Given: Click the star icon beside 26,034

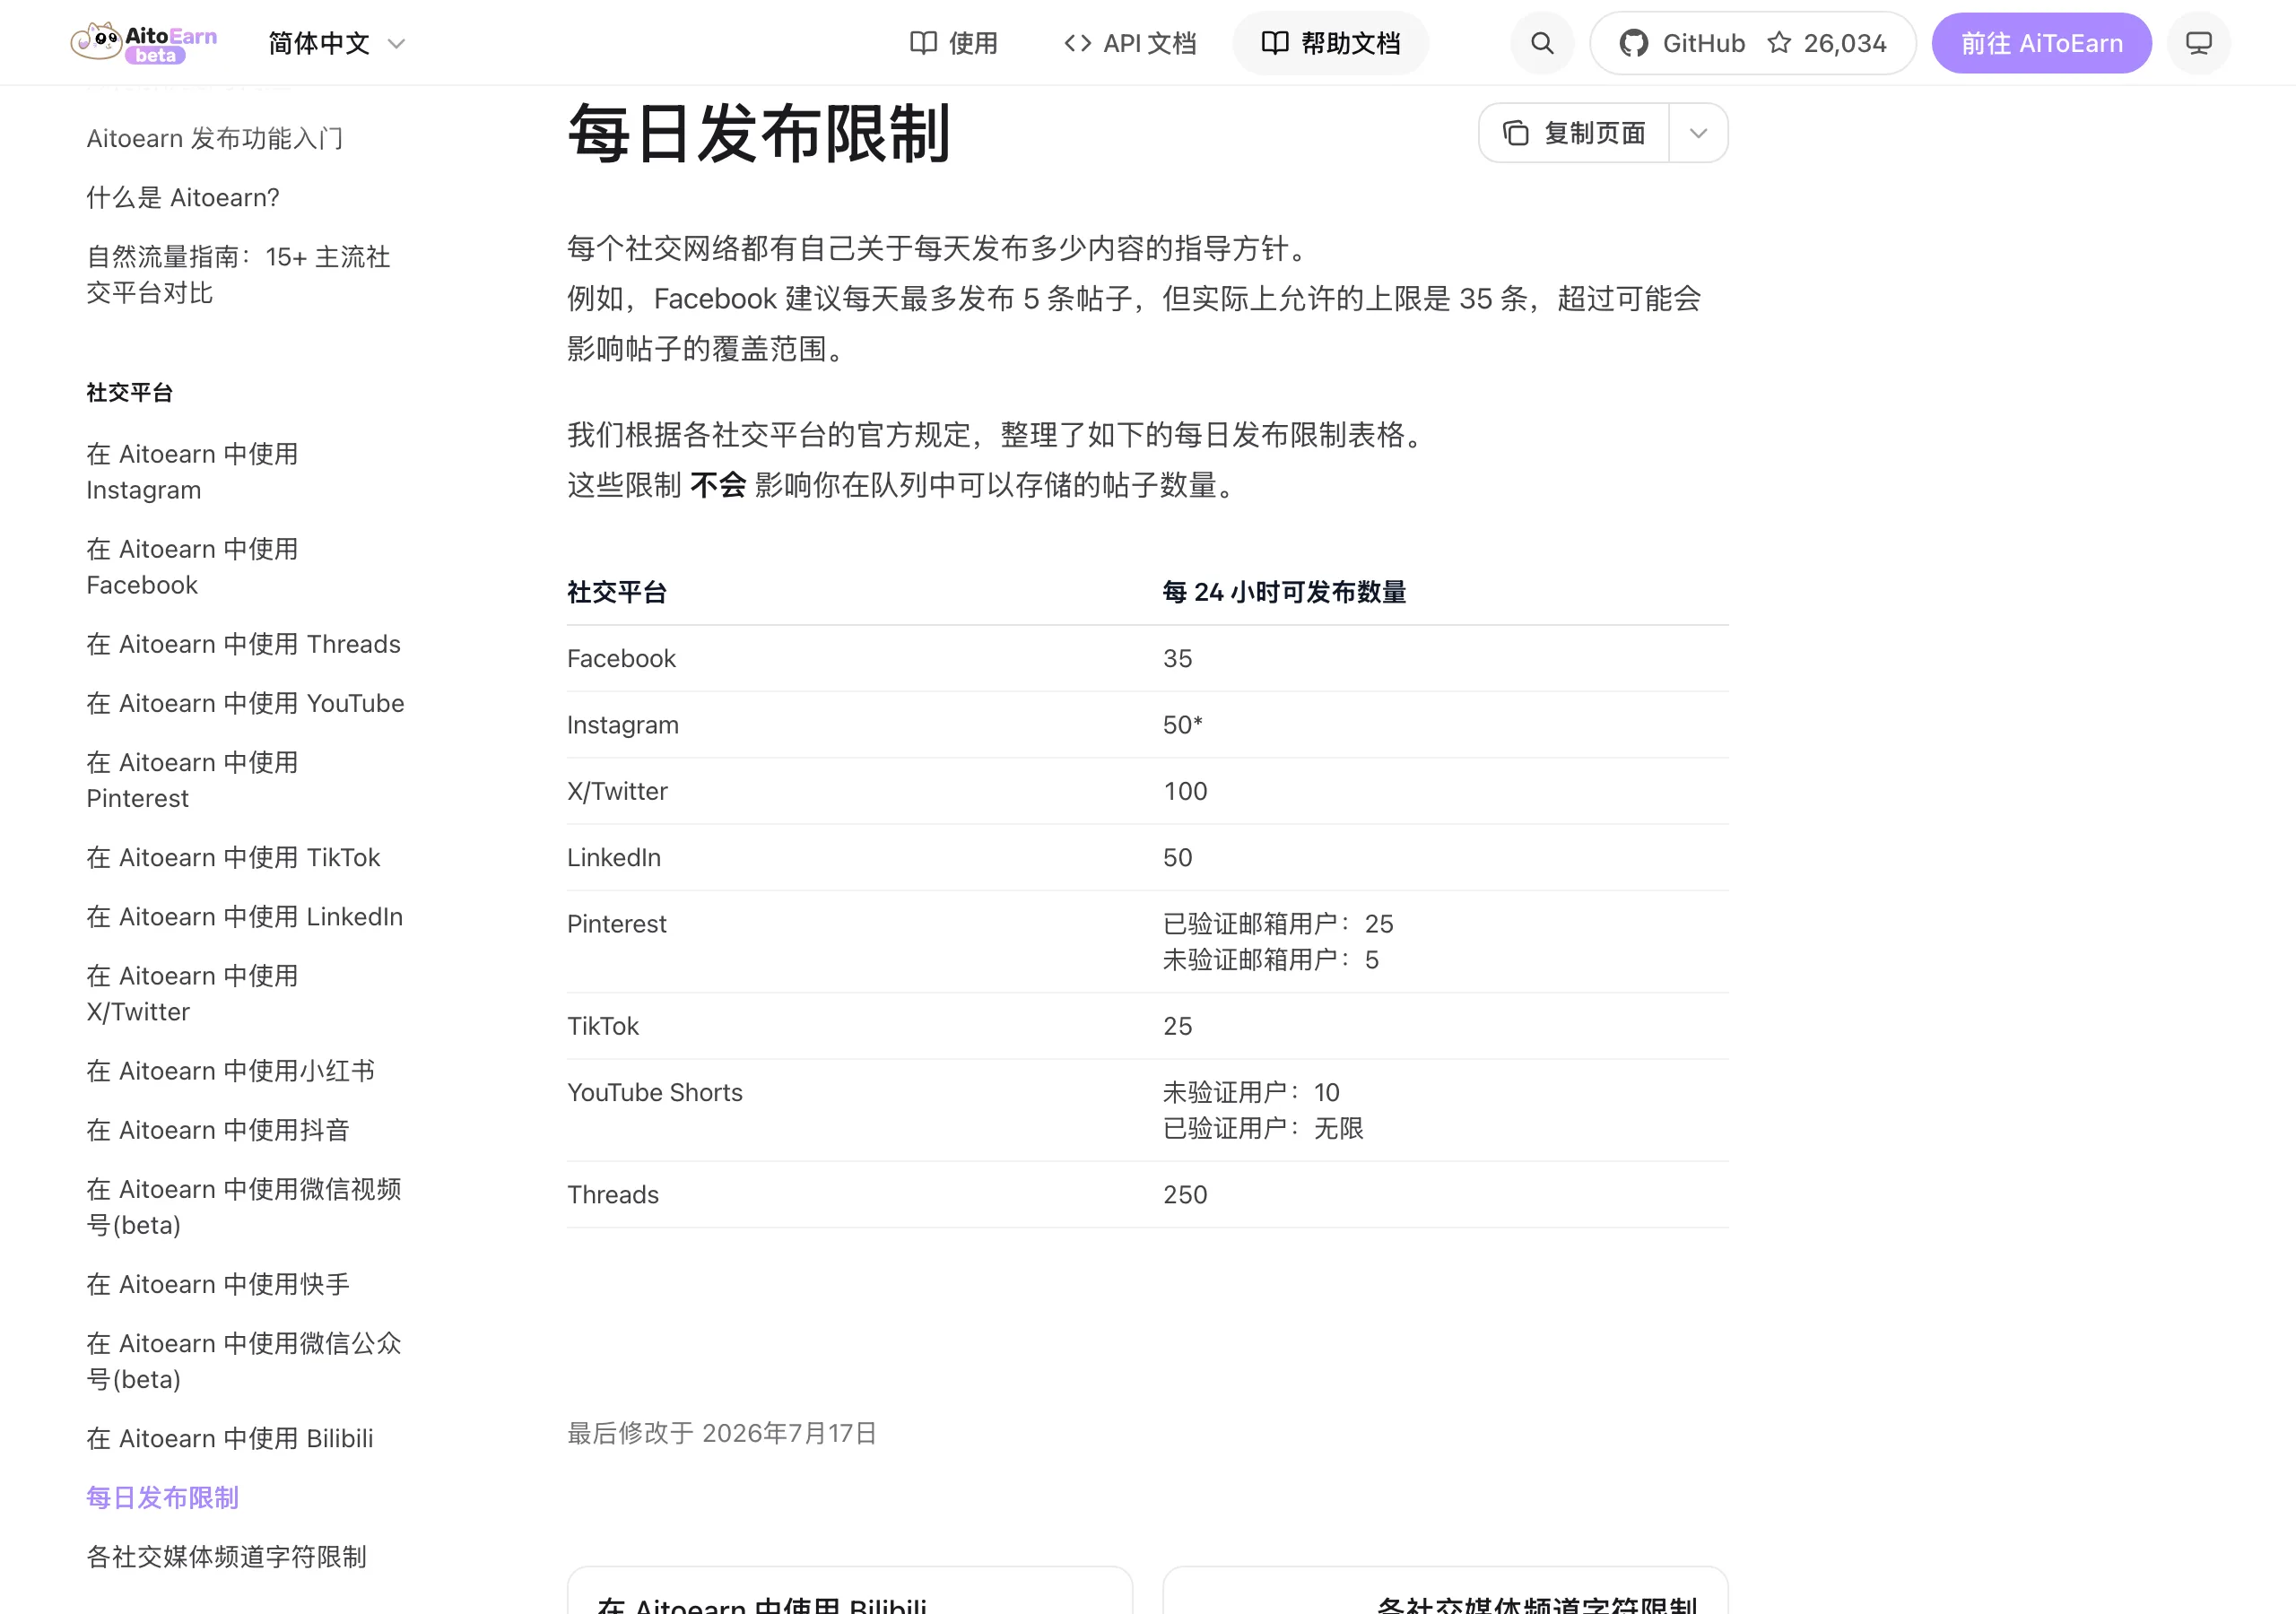Looking at the screenshot, I should pyautogui.click(x=1779, y=43).
